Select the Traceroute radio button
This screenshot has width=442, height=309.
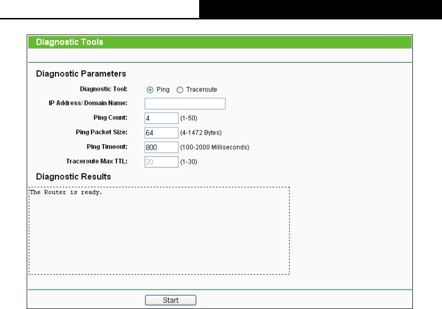[180, 90]
